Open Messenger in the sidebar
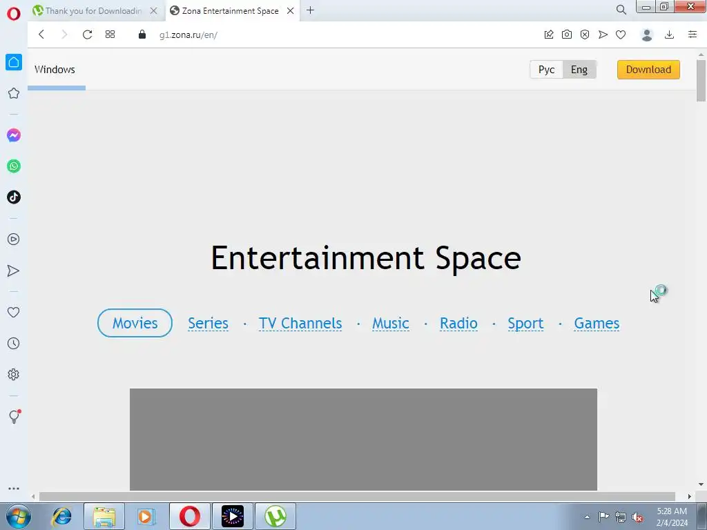 tap(14, 135)
